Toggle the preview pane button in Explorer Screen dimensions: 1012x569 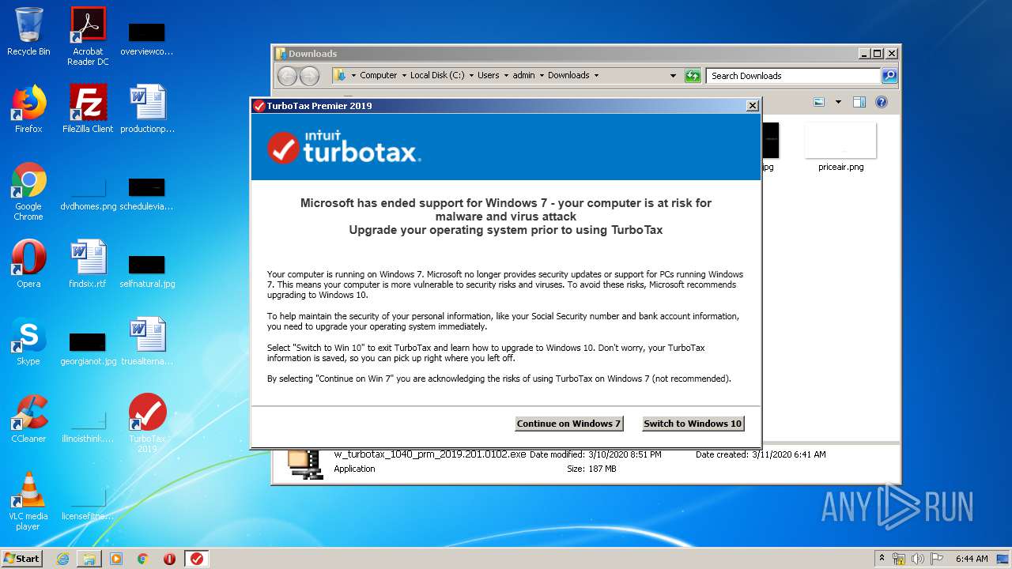859,102
